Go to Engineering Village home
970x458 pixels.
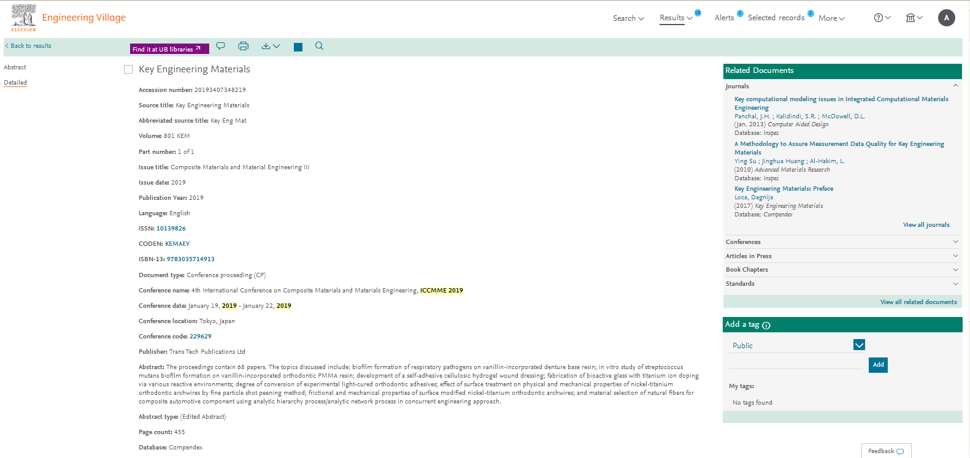(x=84, y=18)
